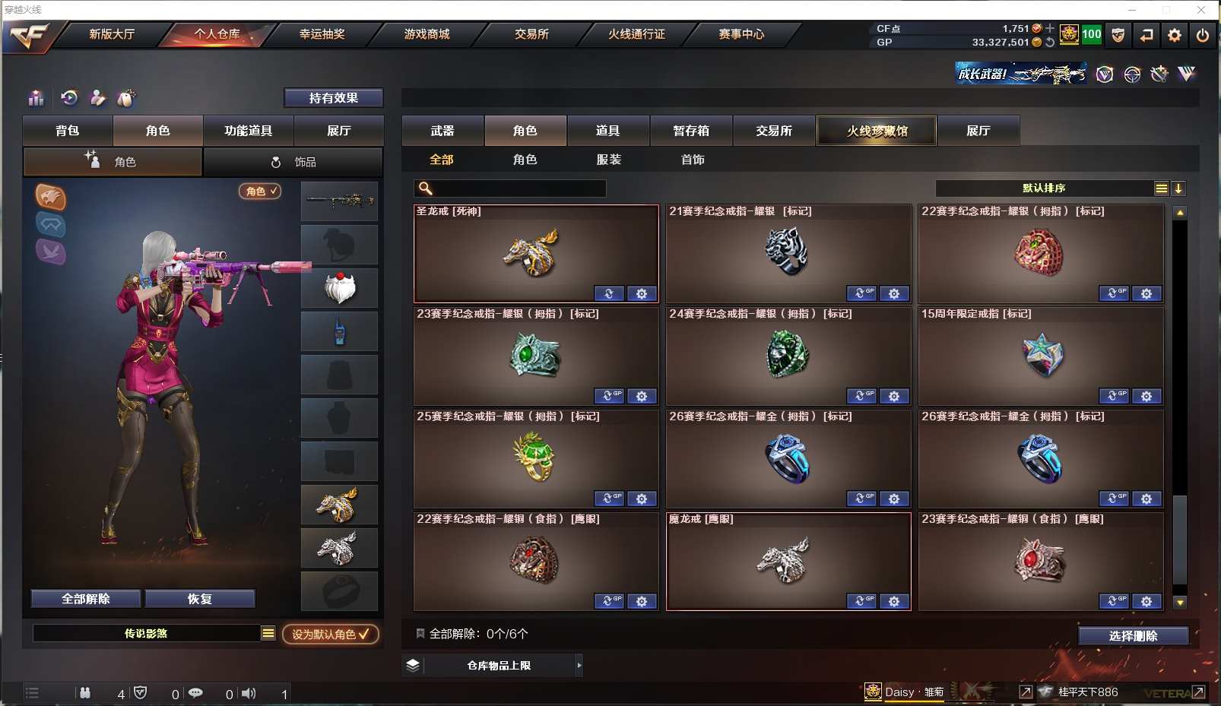Click the 全部解除 button under character
The image size is (1221, 706).
(86, 599)
